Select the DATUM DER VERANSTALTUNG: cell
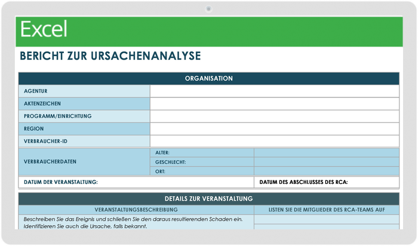This screenshot has width=418, height=246. click(x=136, y=182)
